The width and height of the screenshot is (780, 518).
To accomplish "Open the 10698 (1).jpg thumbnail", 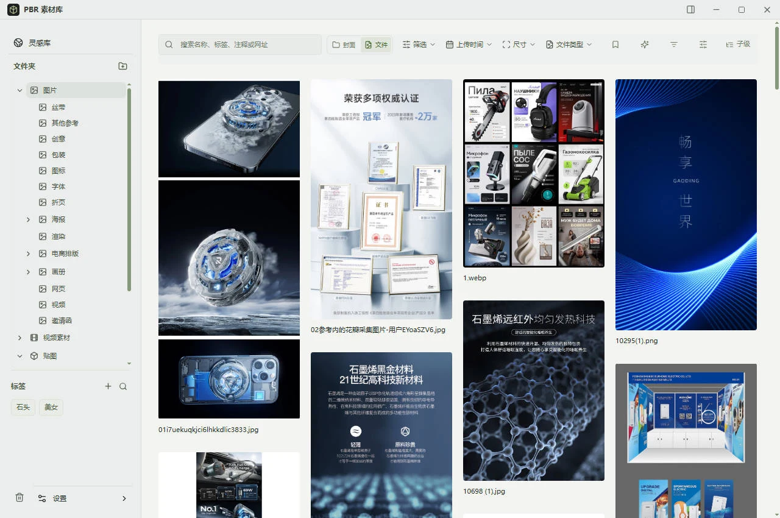I will [x=534, y=391].
